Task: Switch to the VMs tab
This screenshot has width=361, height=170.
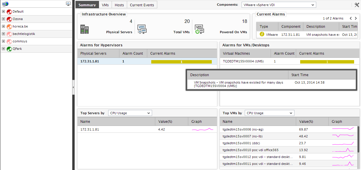Action: click(105, 5)
